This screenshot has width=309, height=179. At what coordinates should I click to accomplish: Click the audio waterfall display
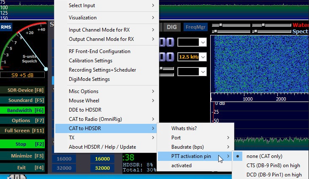(260, 64)
